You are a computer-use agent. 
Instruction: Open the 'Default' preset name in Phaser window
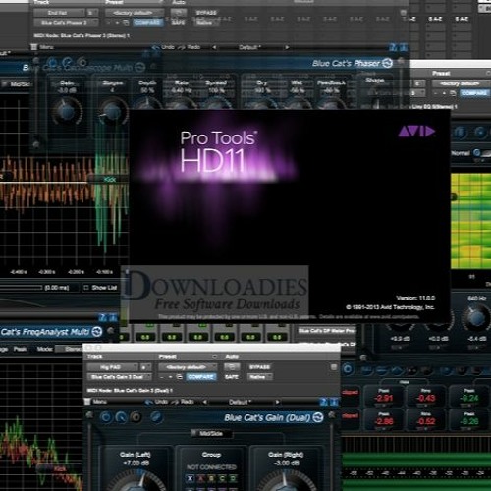[250, 47]
